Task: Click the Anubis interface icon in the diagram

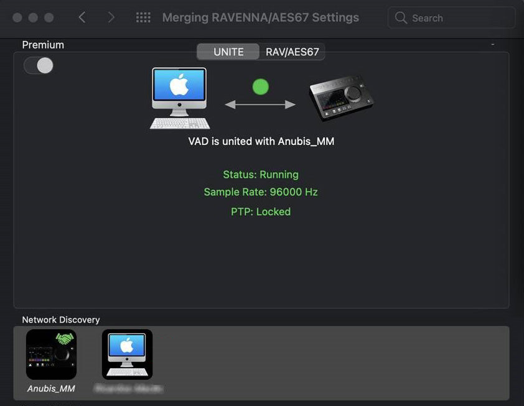Action: [x=339, y=96]
